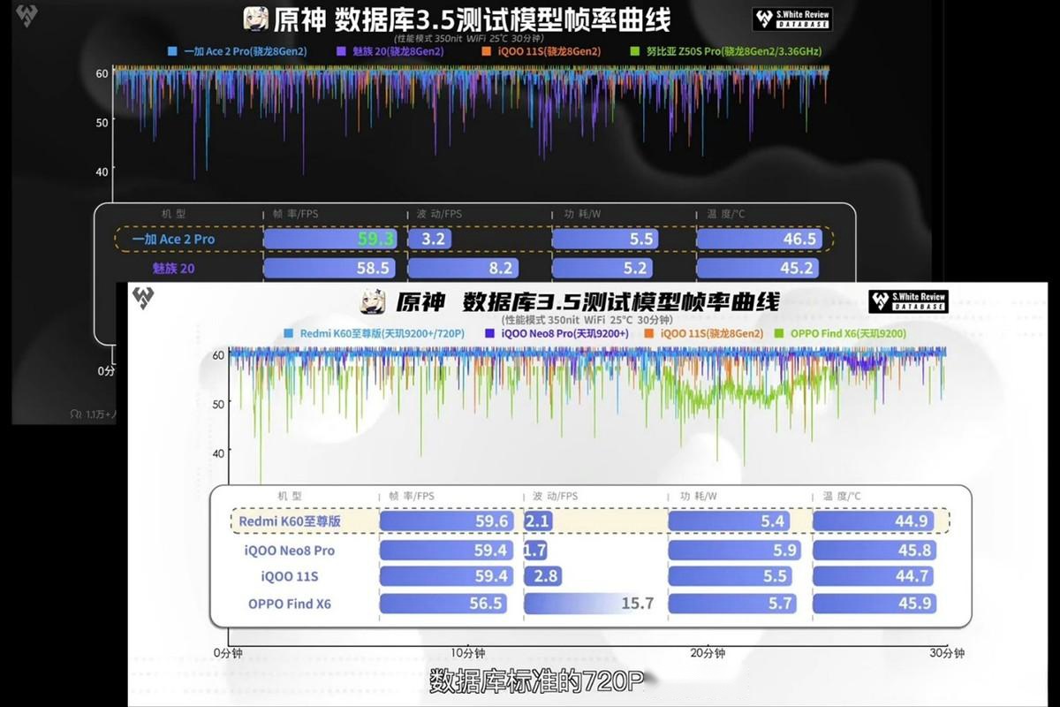Click the iQOO Neo8 Pro row label
Image resolution: width=1060 pixels, height=707 pixels.
290,551
